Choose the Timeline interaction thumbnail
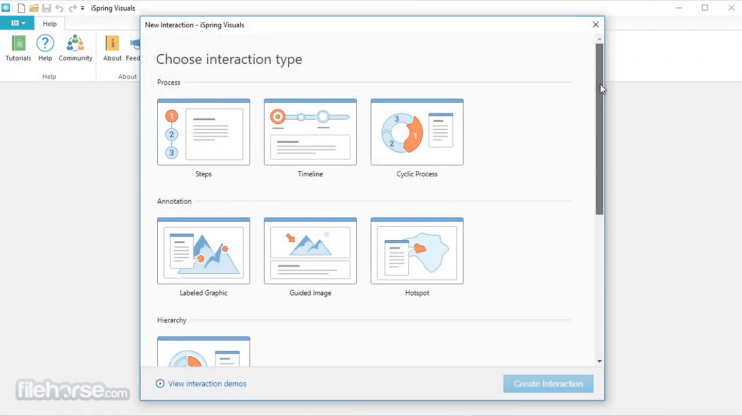Screen dimensions: 742x416 click(310, 132)
